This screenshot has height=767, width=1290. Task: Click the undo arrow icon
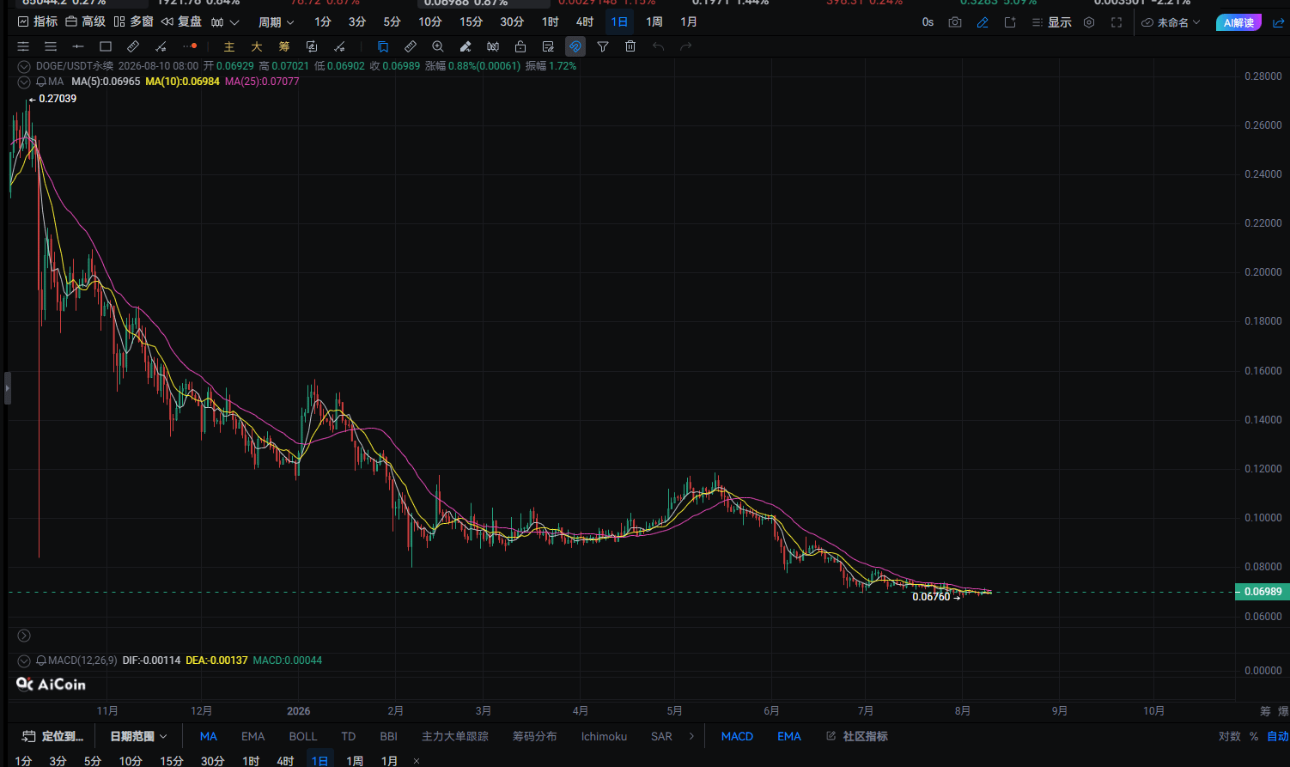(x=658, y=46)
